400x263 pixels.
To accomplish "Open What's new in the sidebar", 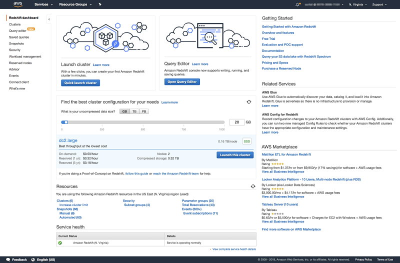I will (x=17, y=88).
